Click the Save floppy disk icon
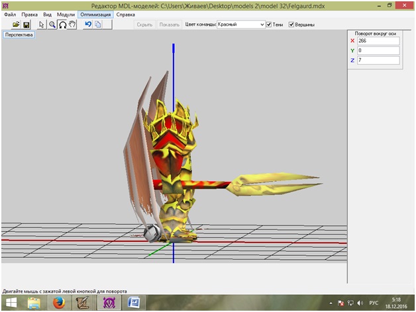The image size is (416, 312). tap(26, 24)
